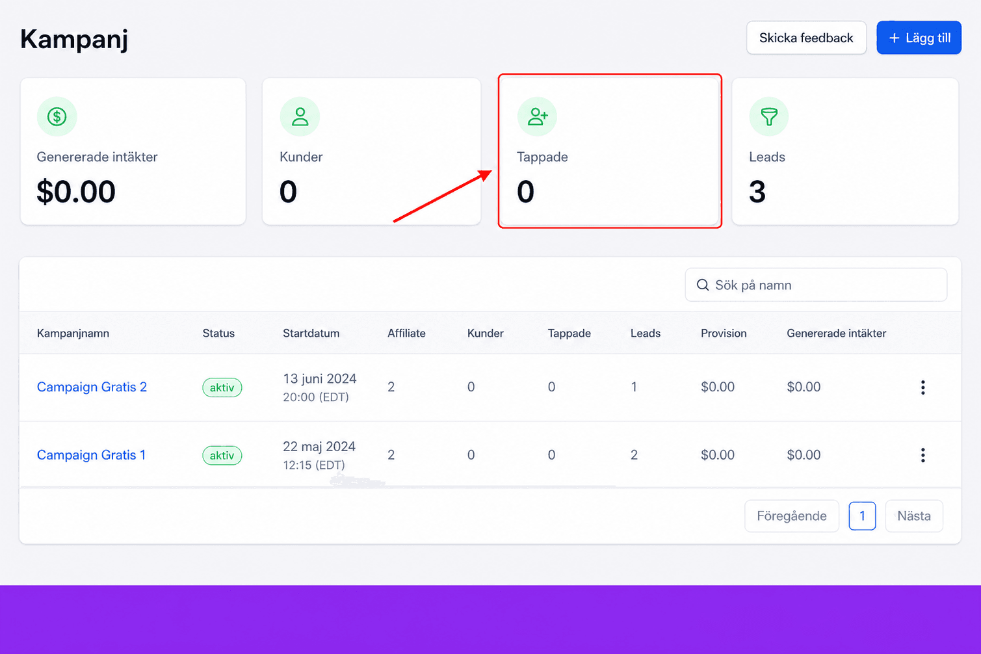981x654 pixels.
Task: Click the Skicka feedback button
Action: point(806,38)
